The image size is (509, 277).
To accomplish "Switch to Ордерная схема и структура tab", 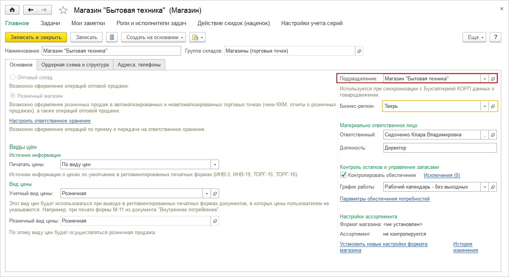I will [x=75, y=65].
